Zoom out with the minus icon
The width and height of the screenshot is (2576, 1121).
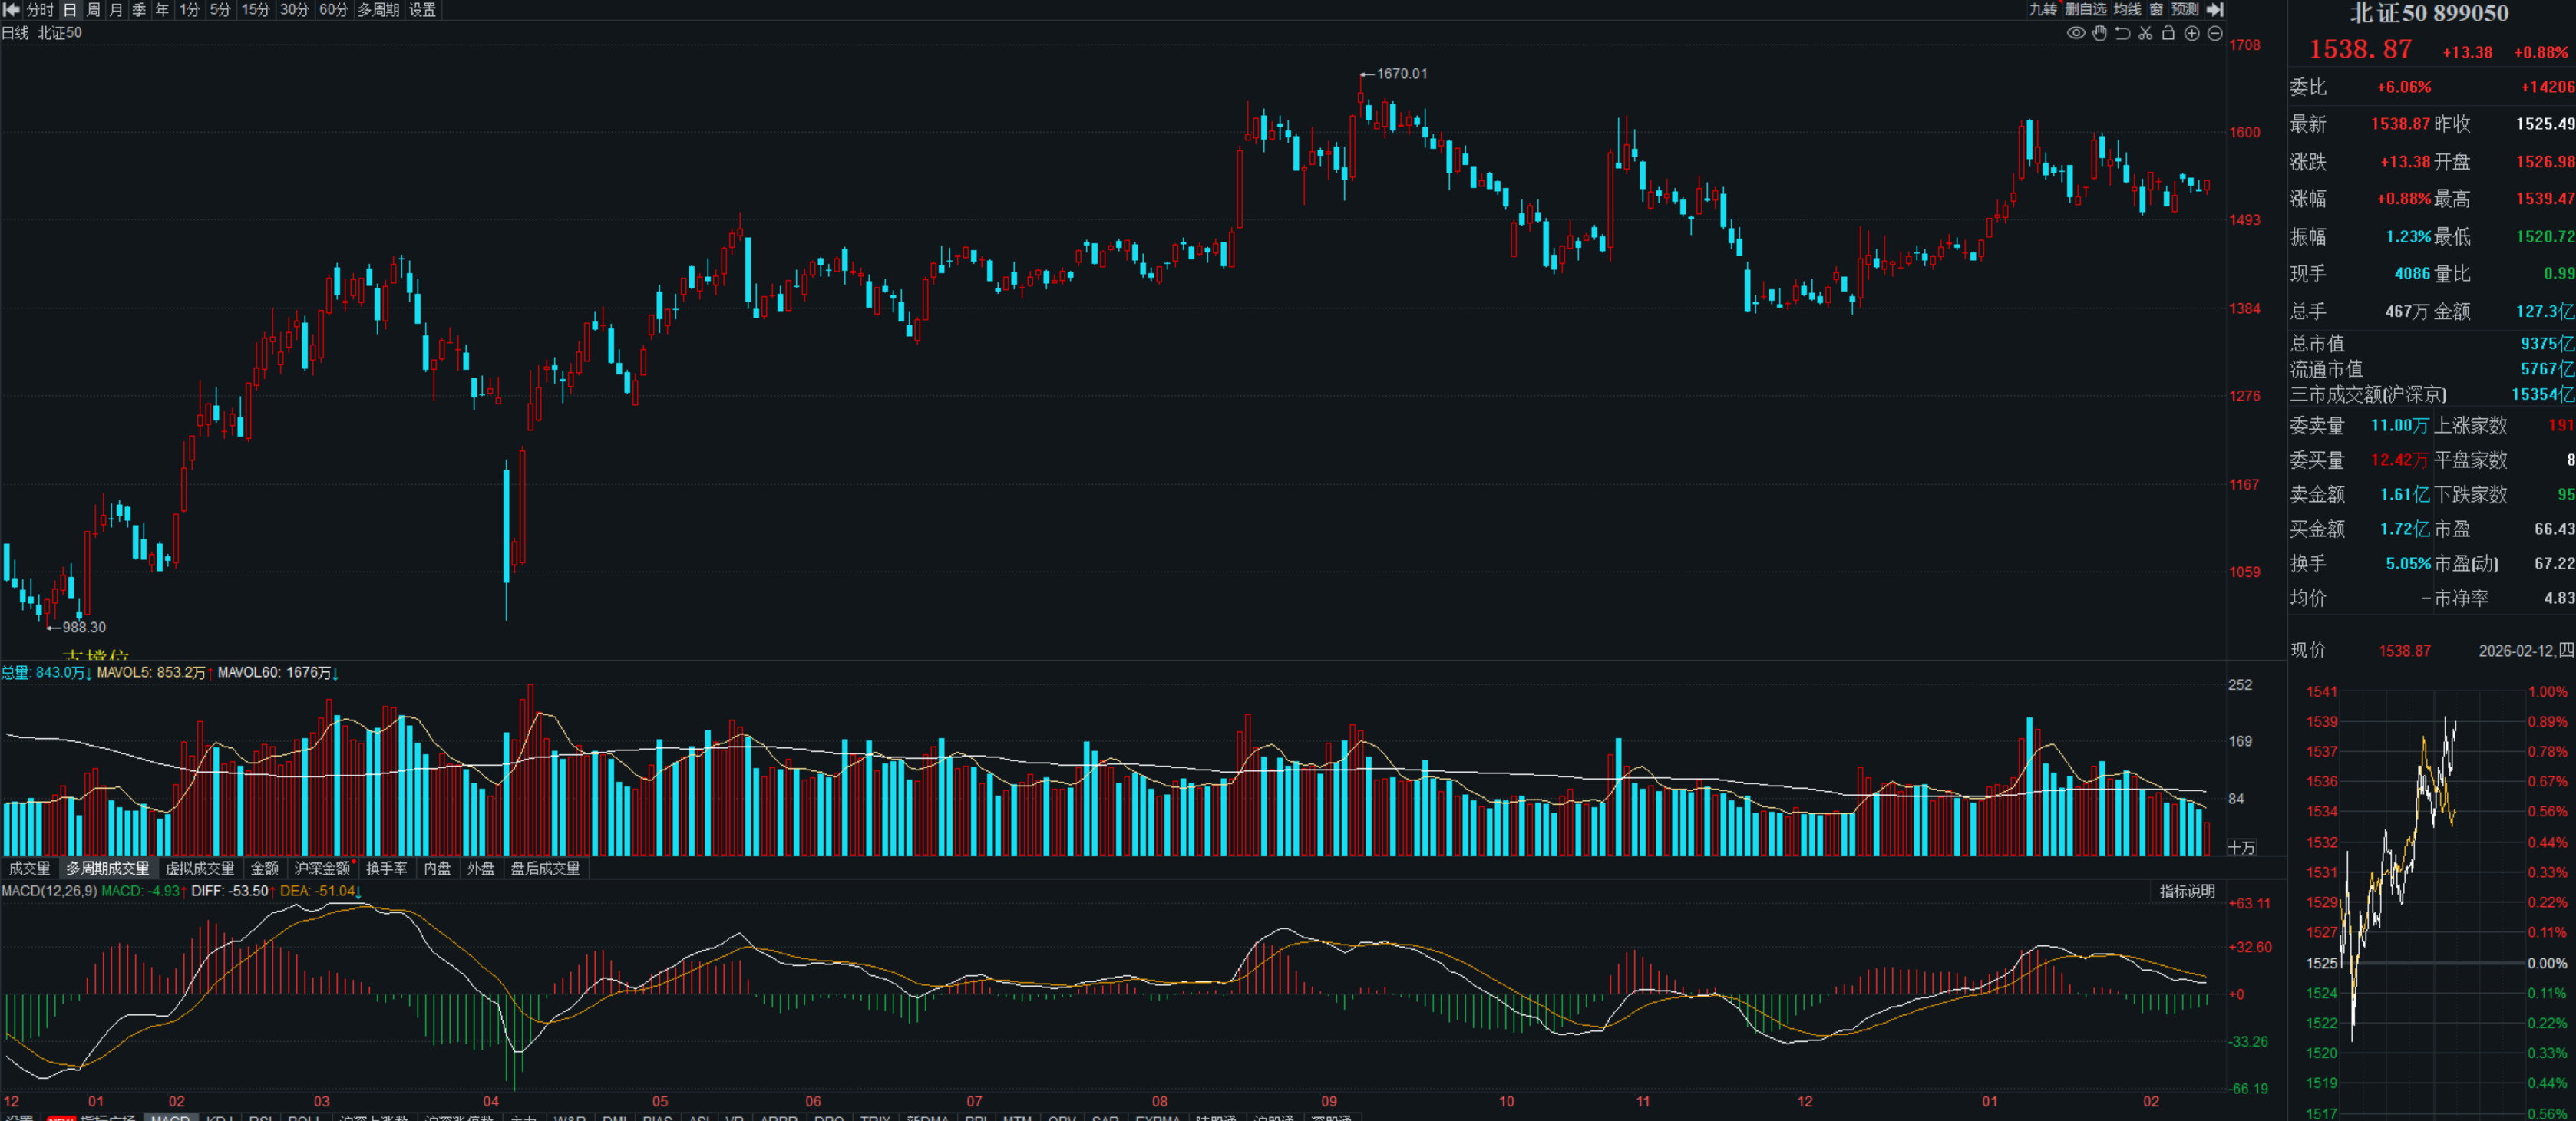coord(2215,33)
